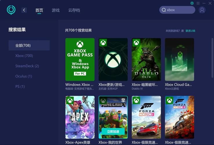Image resolution: width=214 pixels, height=145 pixels.
Task: Open the Forza Horizon 4 thumbnail
Action: [x=179, y=117]
